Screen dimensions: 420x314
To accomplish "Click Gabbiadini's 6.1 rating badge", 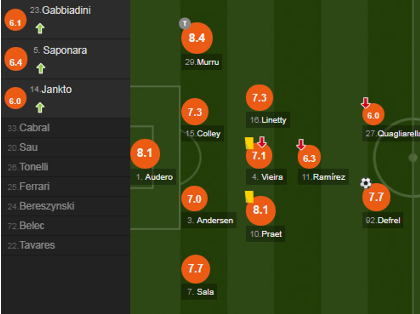I will click(15, 23).
